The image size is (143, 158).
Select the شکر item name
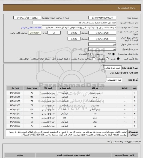[95, 118]
